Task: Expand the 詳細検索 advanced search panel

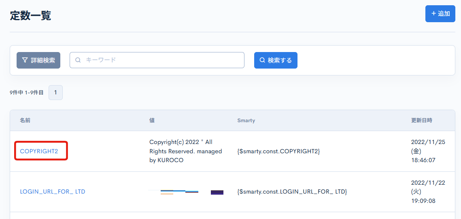Action: pos(38,60)
